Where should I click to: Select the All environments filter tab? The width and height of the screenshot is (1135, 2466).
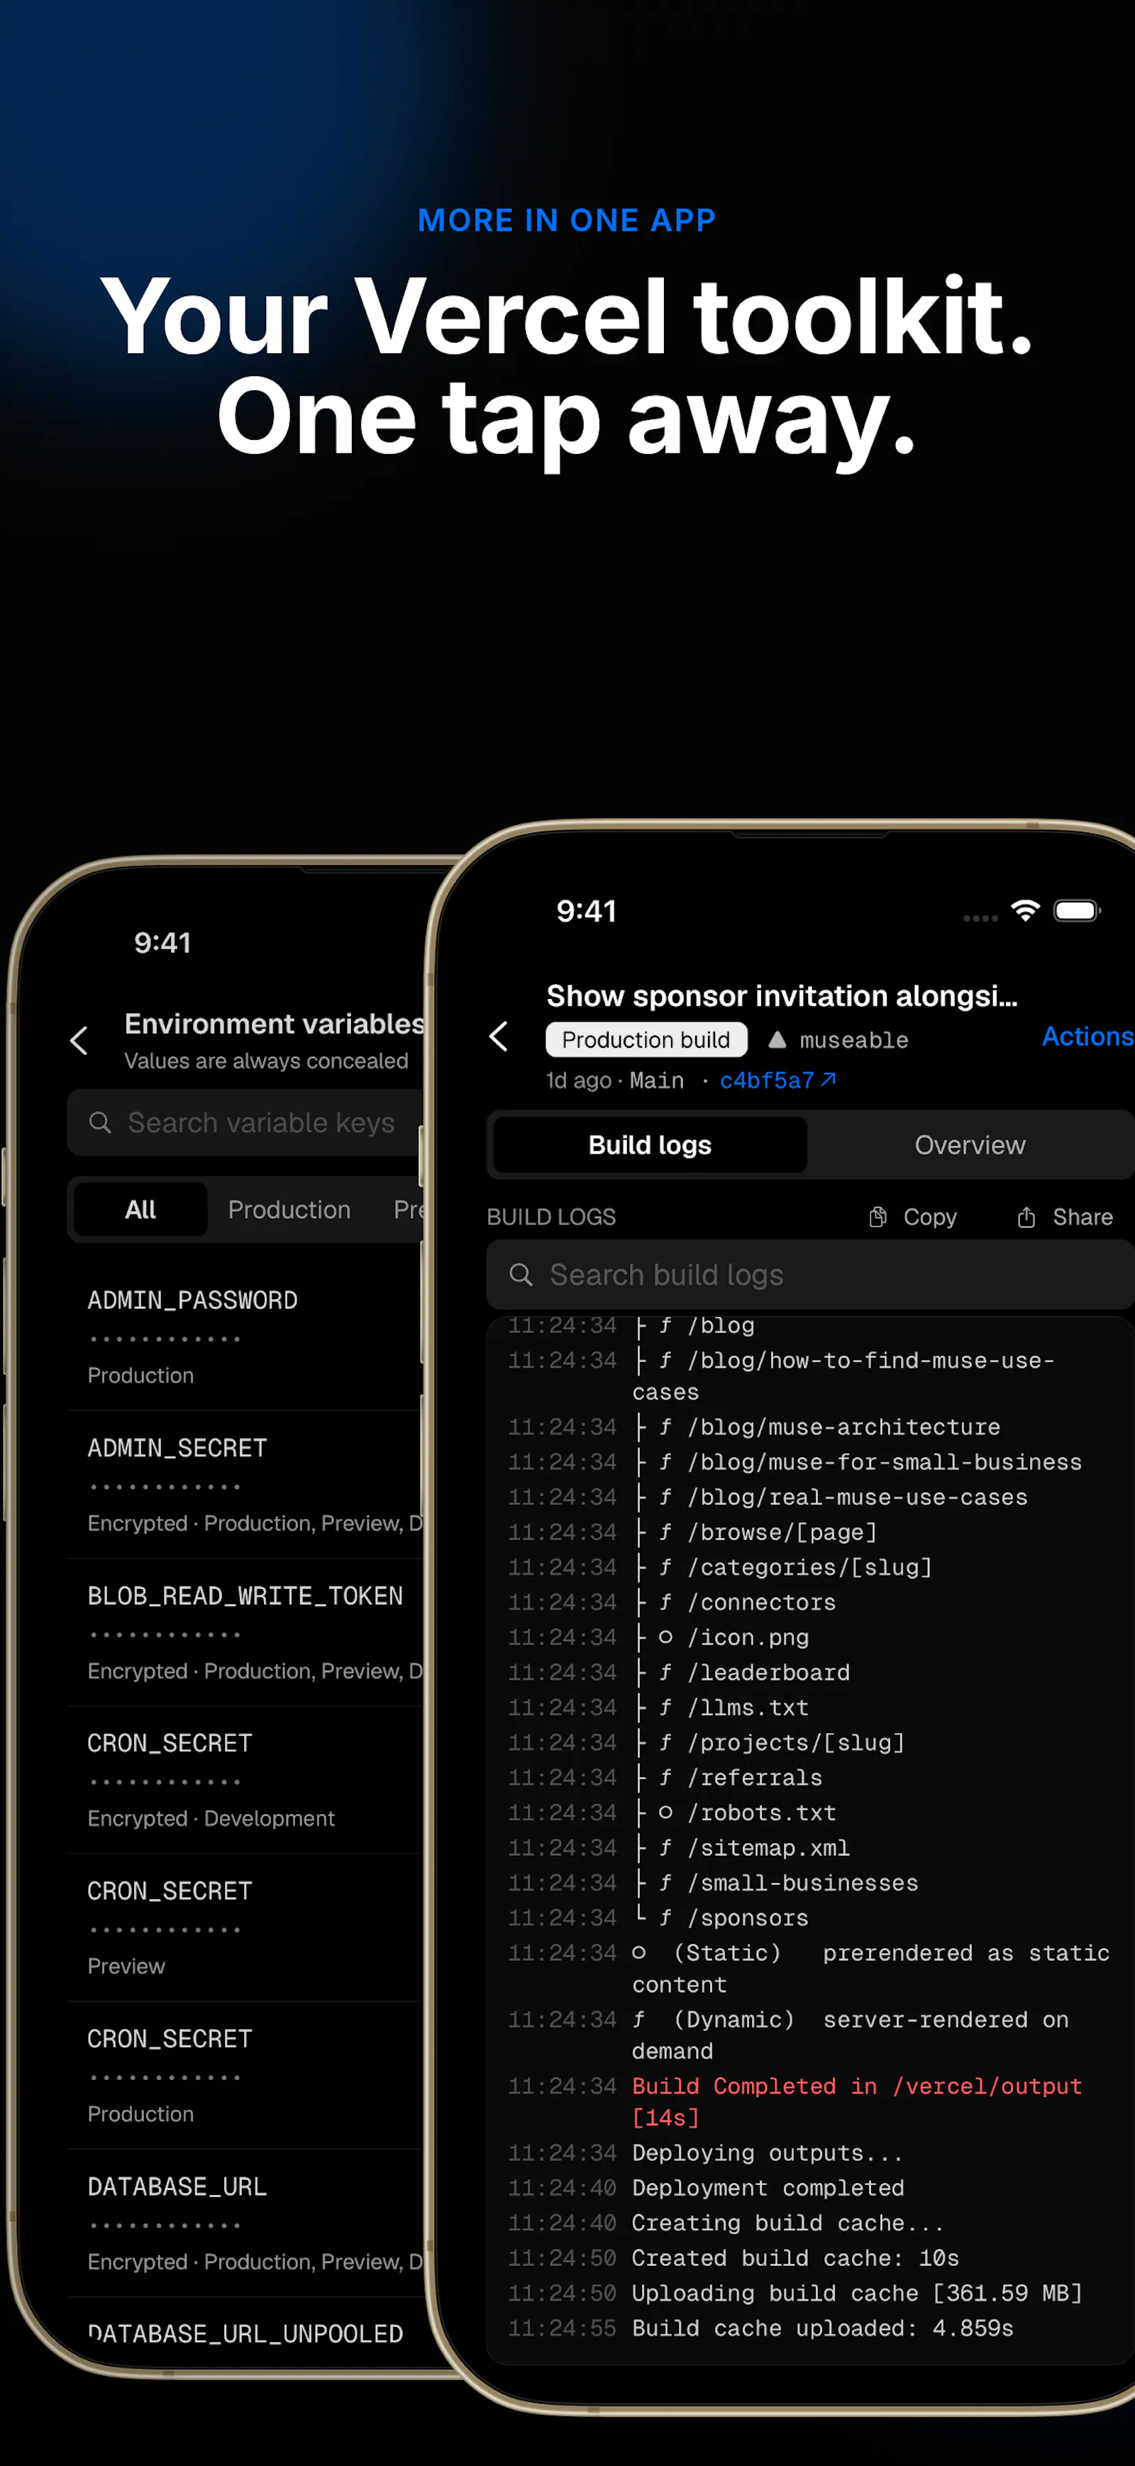coord(140,1210)
